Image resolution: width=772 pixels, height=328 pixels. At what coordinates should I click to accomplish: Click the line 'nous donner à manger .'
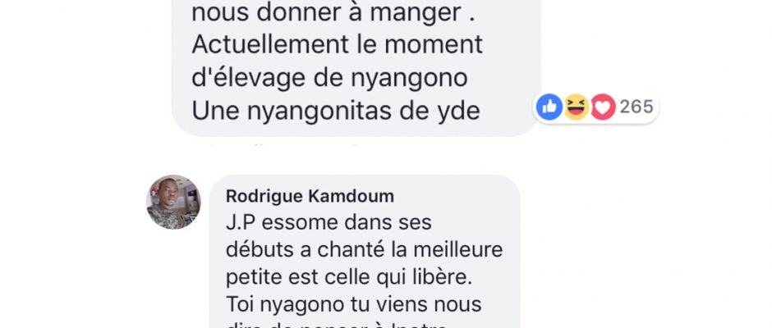coord(333,14)
